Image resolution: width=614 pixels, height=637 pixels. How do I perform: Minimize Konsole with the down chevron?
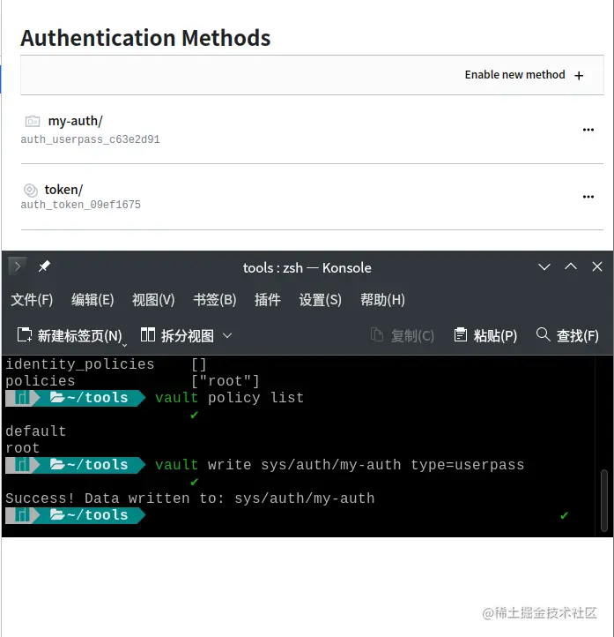(544, 267)
